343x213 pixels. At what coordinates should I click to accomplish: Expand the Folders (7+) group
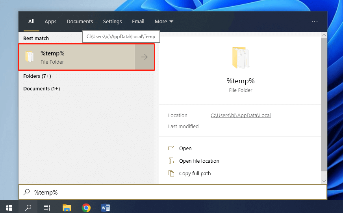click(x=37, y=76)
